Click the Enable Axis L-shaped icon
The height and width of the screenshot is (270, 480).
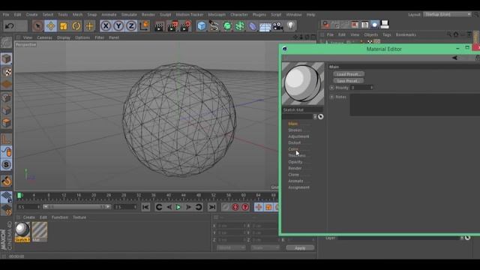point(6,139)
